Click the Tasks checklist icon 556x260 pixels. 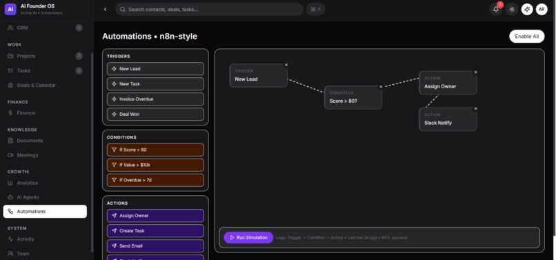(10, 70)
